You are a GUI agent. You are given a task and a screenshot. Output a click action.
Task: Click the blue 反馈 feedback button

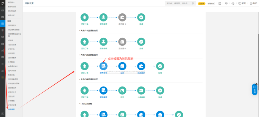pyautogui.click(x=255, y=89)
